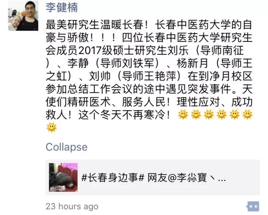Viewport: 268px width, 215px height.
Task: Open shared article thumbnail of person on seats
Action: [63, 177]
